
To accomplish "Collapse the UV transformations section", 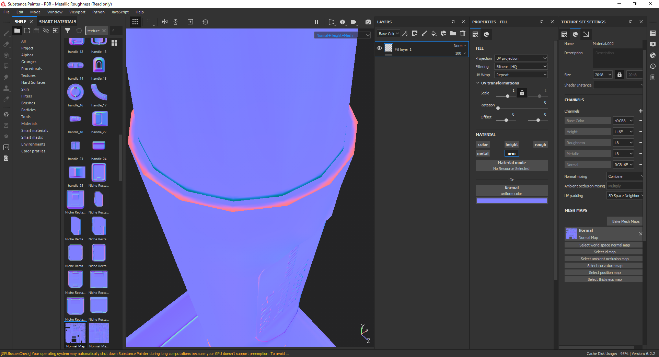I will point(478,83).
